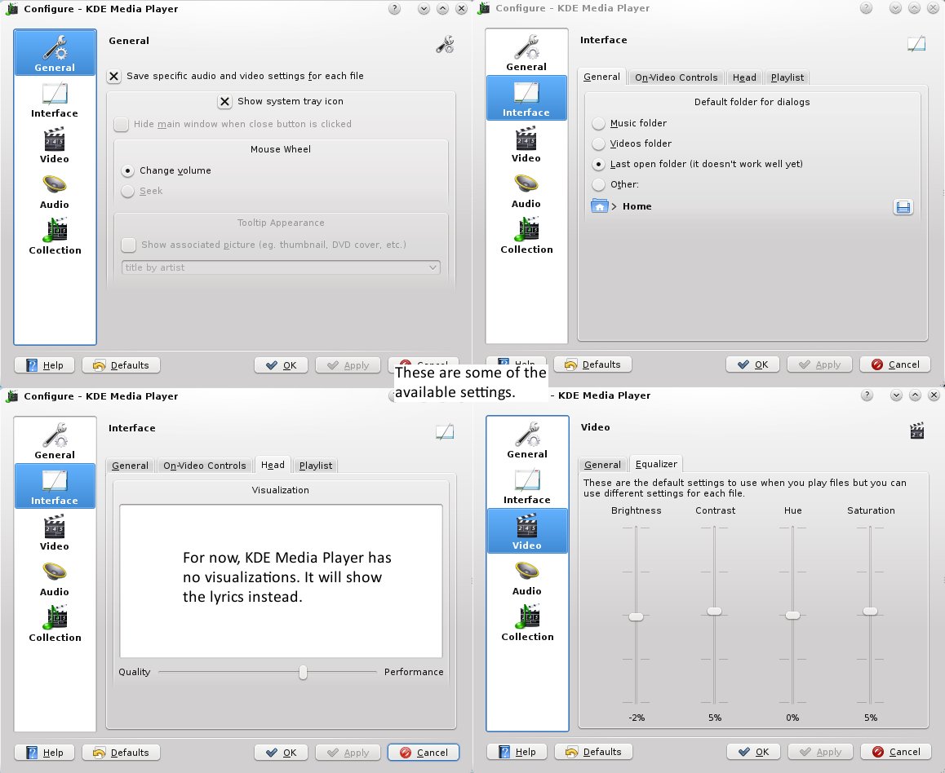
Task: Uncheck Save specific audio and video settings
Action: pyautogui.click(x=113, y=76)
